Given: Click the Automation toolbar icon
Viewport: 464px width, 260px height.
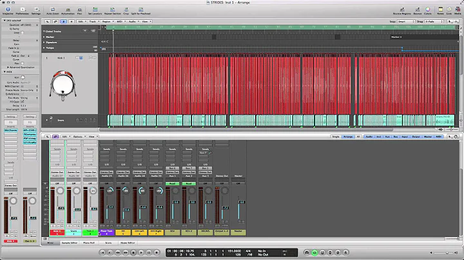Looking at the screenshot, I should (x=68, y=11).
